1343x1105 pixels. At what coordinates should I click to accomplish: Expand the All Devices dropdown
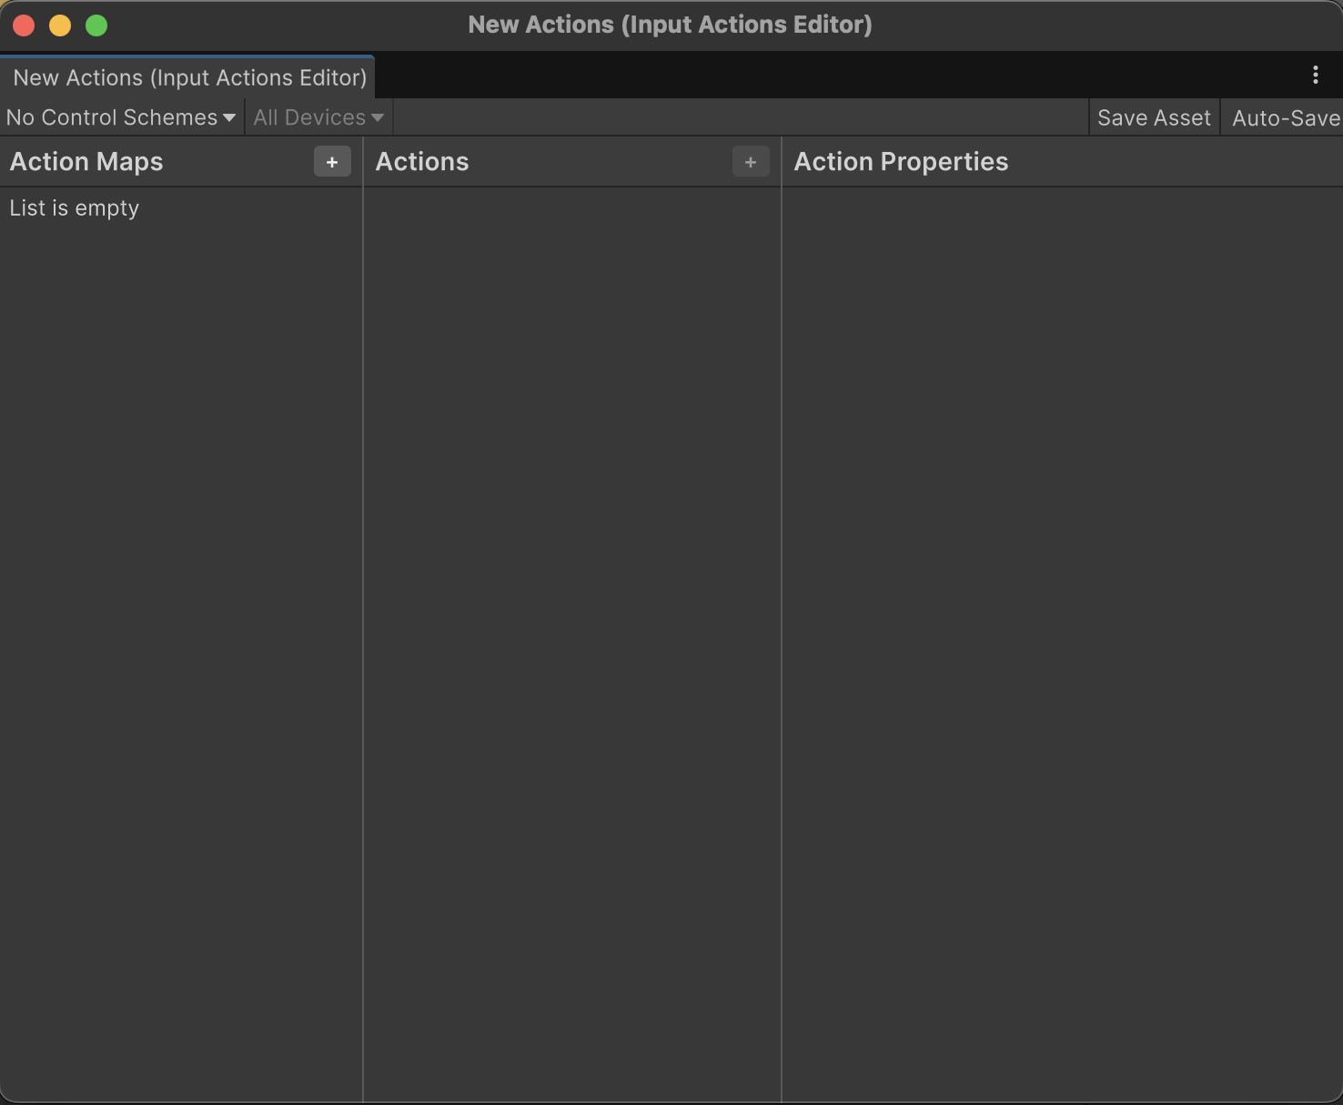pyautogui.click(x=318, y=118)
